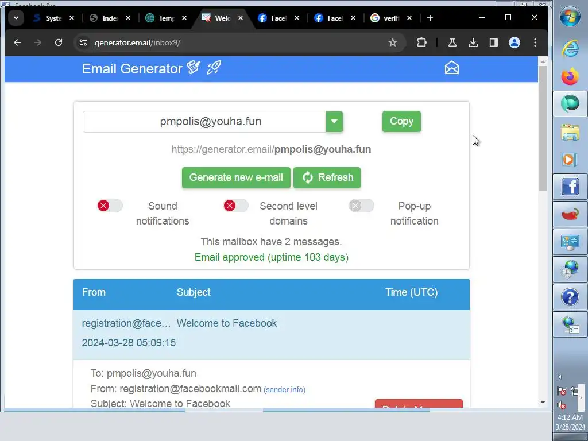
Task: Switch to the Temp tab
Action: [160, 18]
